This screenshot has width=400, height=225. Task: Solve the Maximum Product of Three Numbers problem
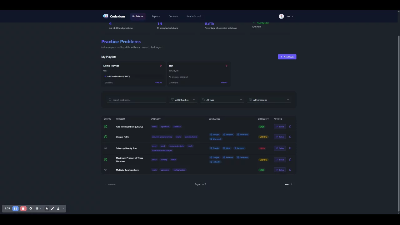280,160
